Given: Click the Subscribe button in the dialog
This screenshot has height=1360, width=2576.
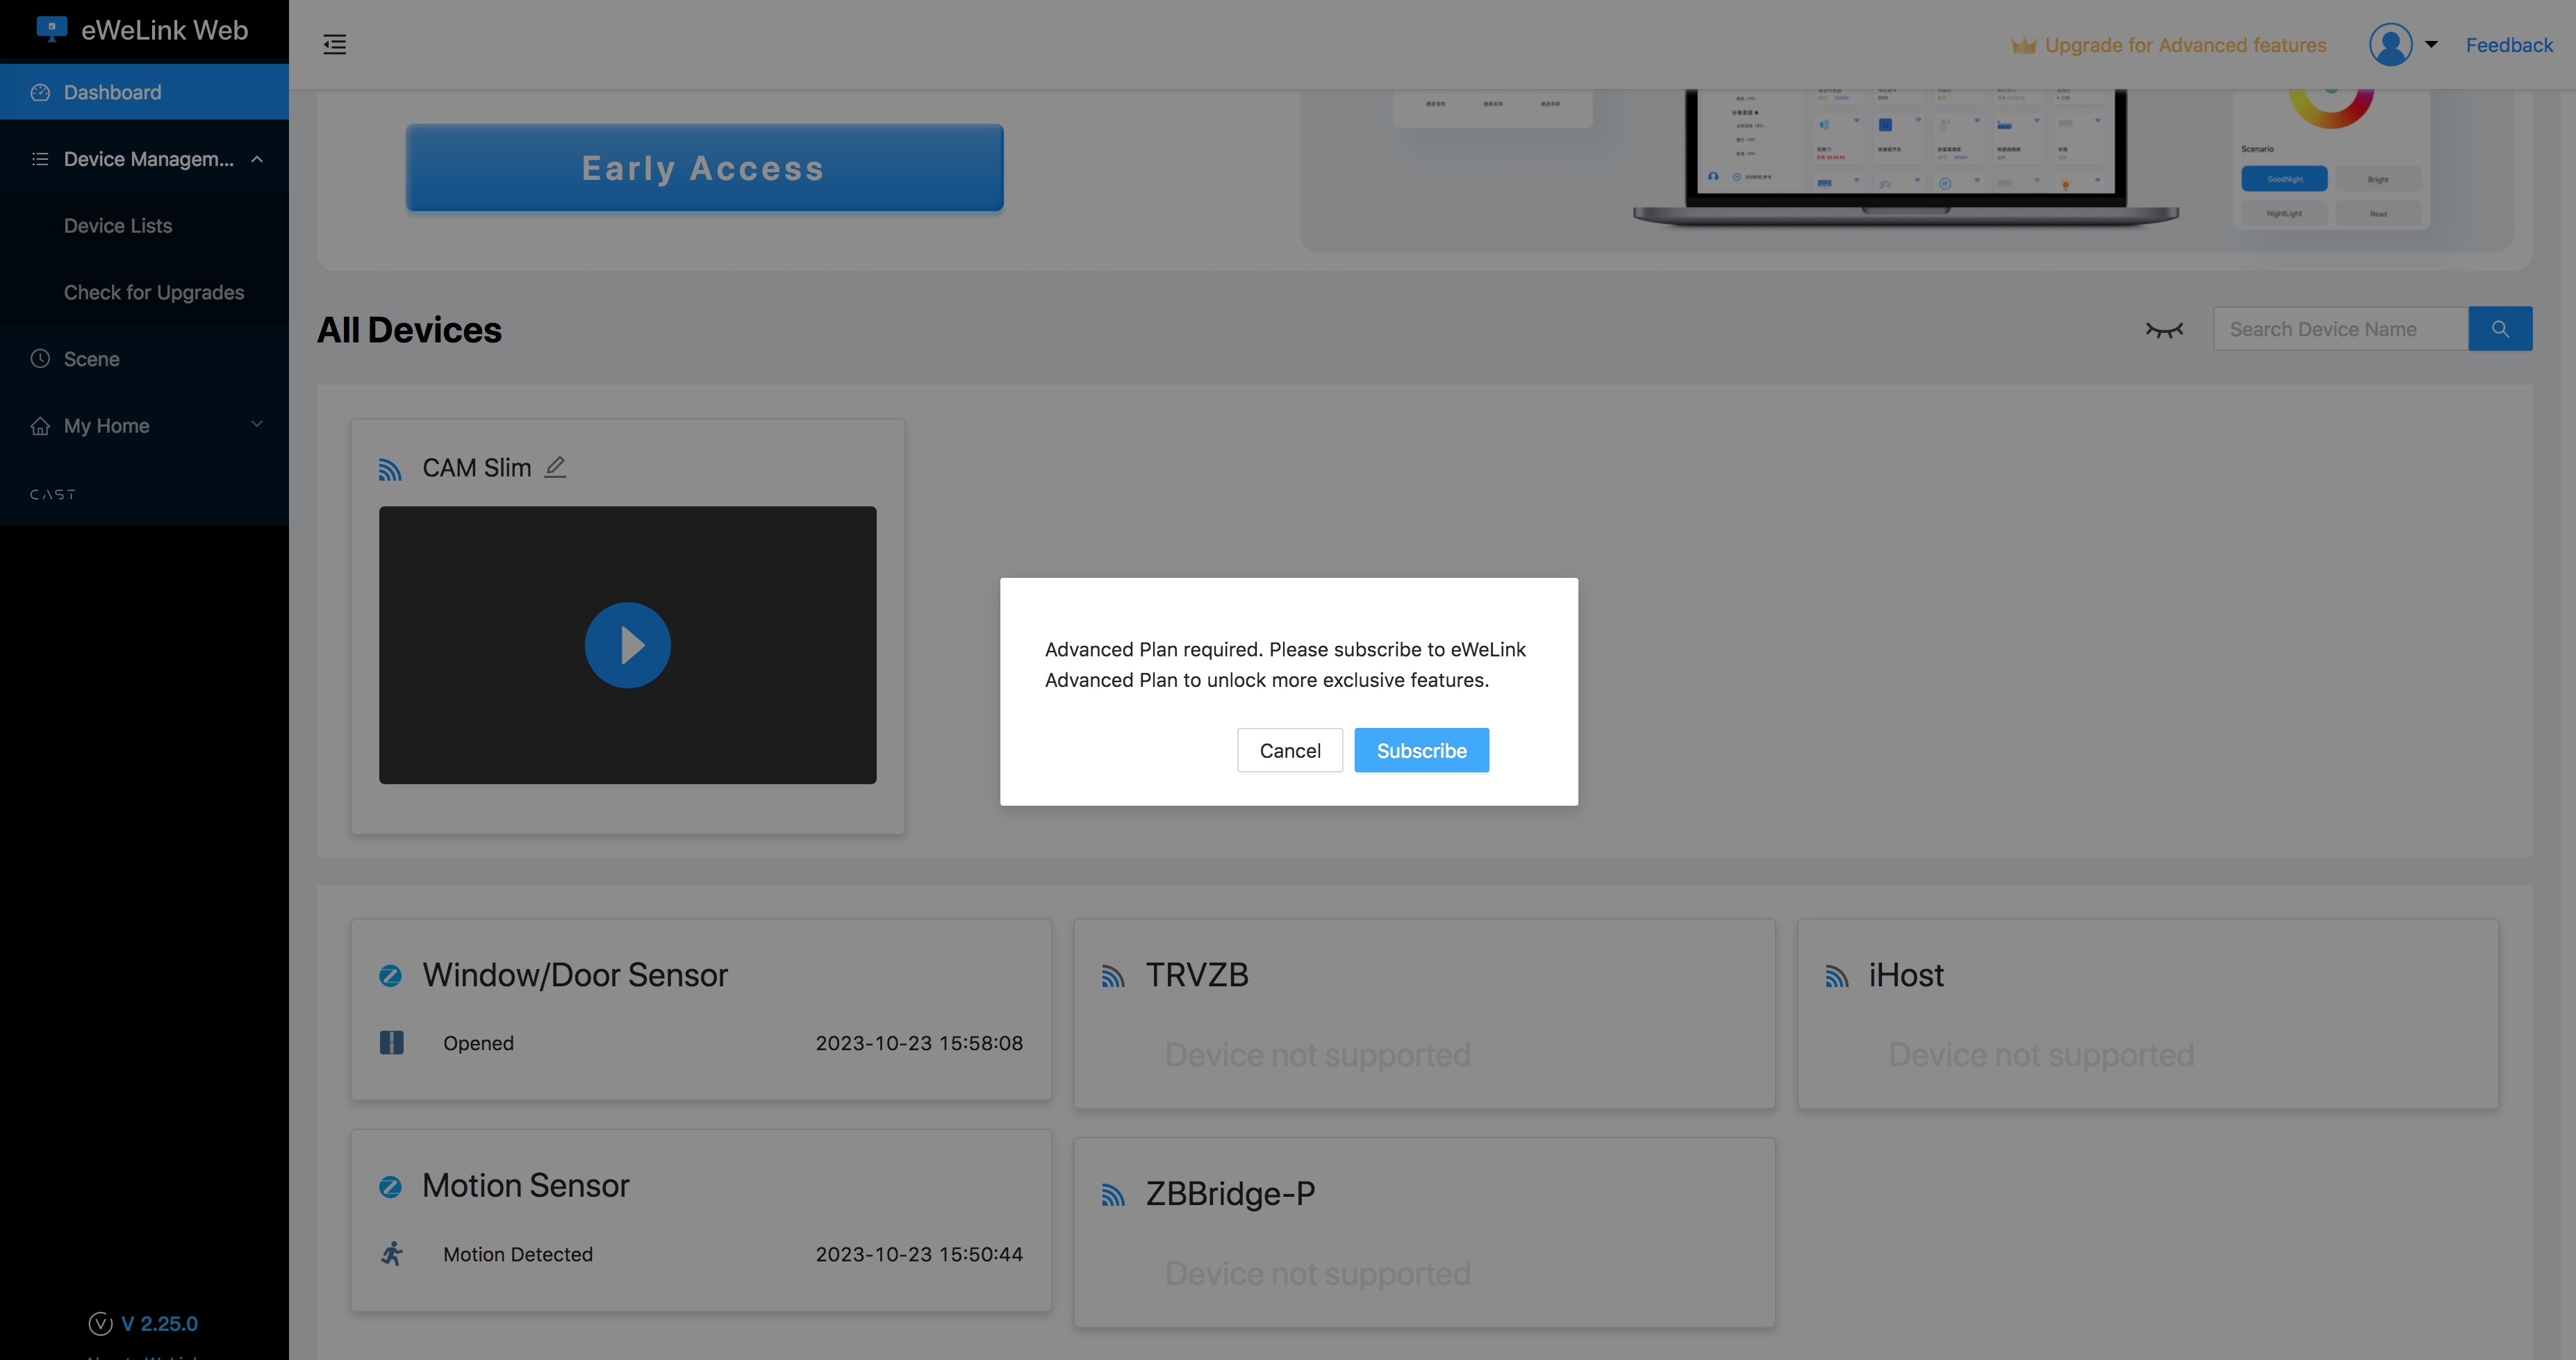Looking at the screenshot, I should point(1421,750).
